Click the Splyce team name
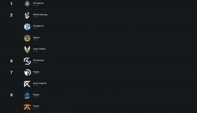197x113 pixels. tap(36, 37)
